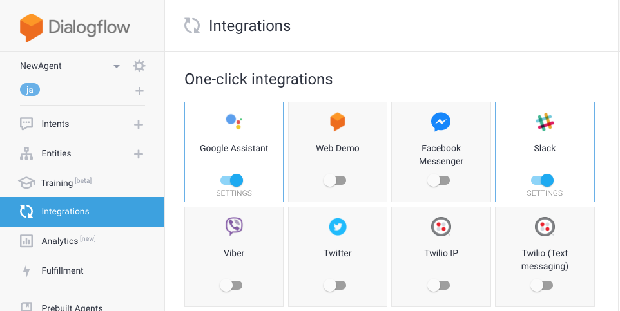Expand the NewAgent dropdown arrow

tap(116, 66)
